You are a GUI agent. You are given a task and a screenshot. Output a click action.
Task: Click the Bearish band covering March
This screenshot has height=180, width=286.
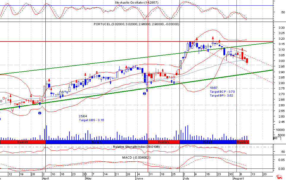(x=23, y=142)
